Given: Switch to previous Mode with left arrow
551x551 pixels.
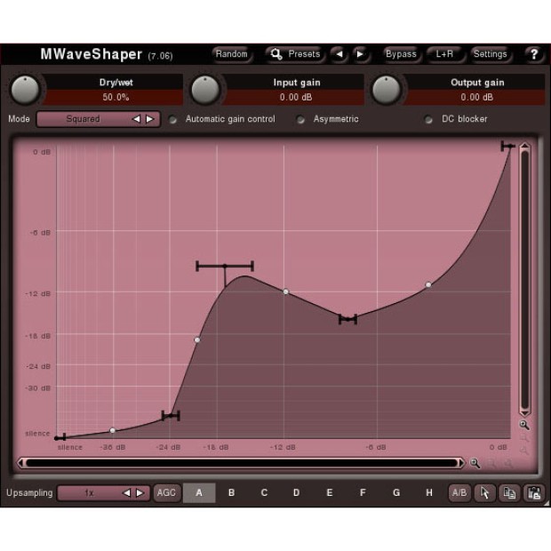Looking at the screenshot, I should pyautogui.click(x=136, y=119).
